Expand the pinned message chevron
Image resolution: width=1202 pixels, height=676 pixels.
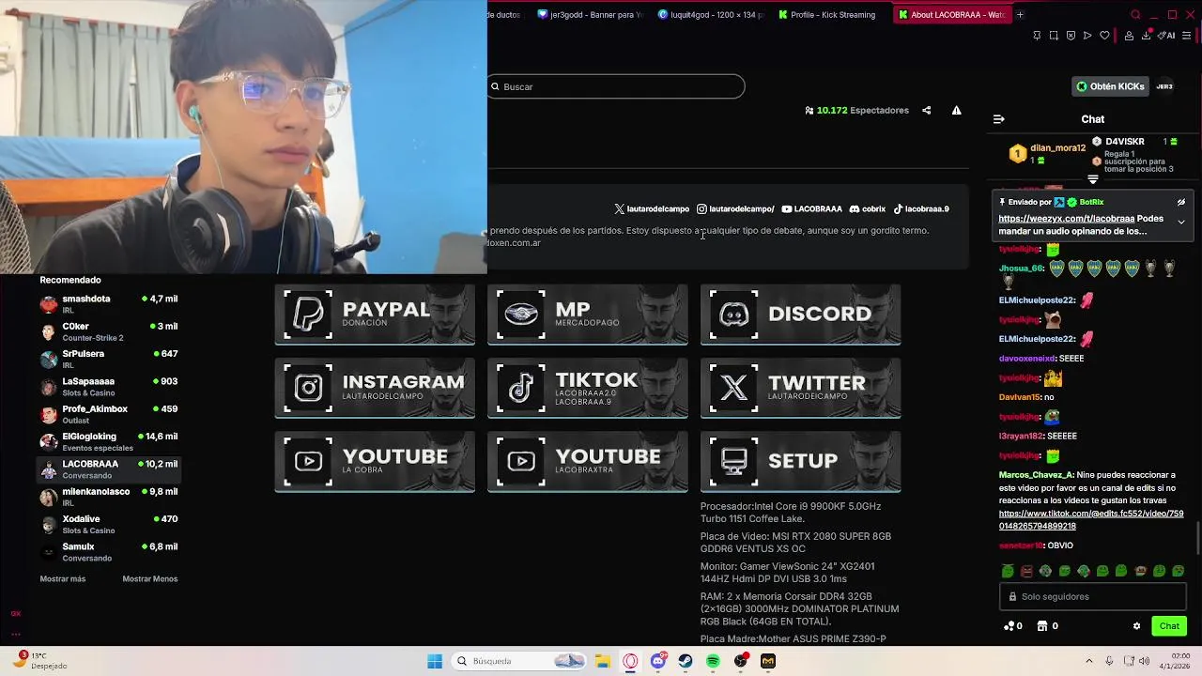[x=1181, y=223]
